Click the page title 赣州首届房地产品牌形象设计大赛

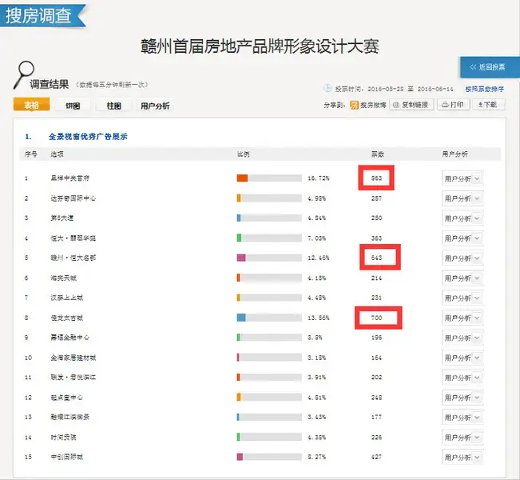(x=260, y=46)
